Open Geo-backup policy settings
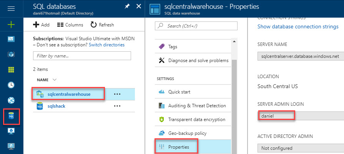 click(x=187, y=133)
